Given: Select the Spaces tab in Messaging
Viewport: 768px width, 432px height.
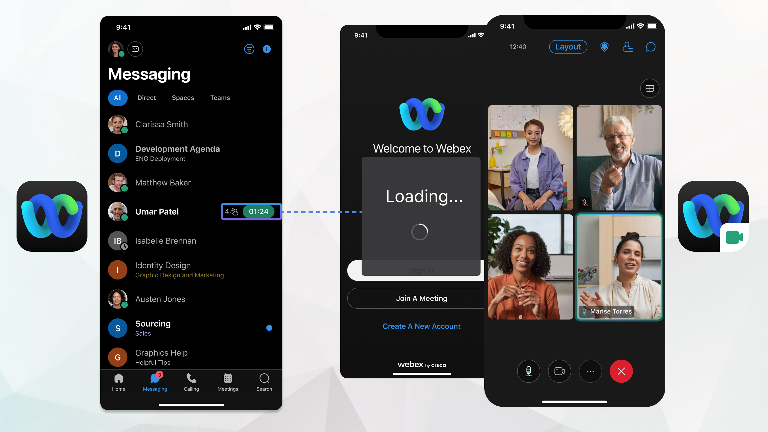Looking at the screenshot, I should (183, 98).
